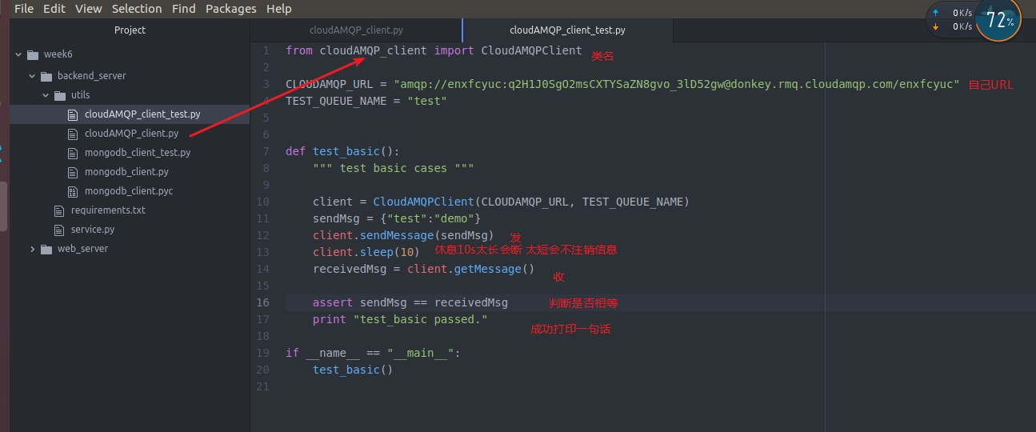1036x432 pixels.
Task: Click file icon of requirements.txt
Action: tap(59, 210)
